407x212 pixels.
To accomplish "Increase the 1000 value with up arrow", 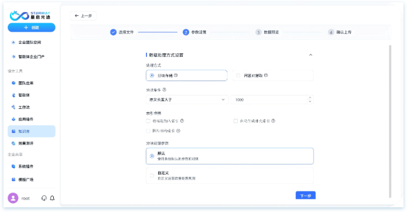I will [x=310, y=98].
